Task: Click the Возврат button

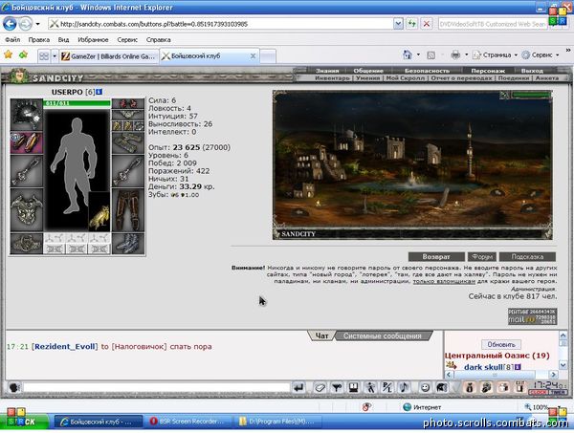Action: [x=436, y=257]
